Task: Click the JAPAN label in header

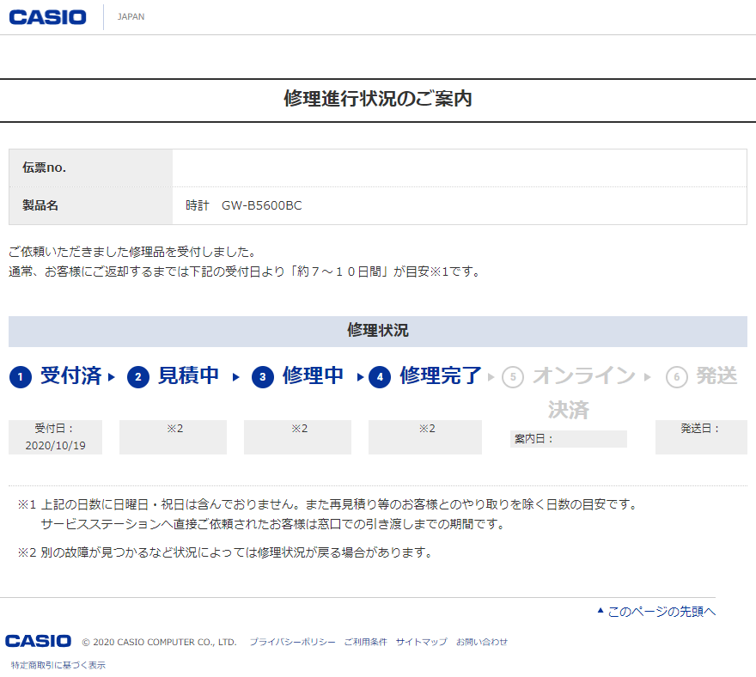Action: (131, 17)
